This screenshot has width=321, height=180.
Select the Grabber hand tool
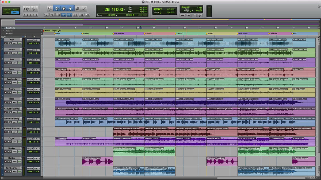pos(71,9)
